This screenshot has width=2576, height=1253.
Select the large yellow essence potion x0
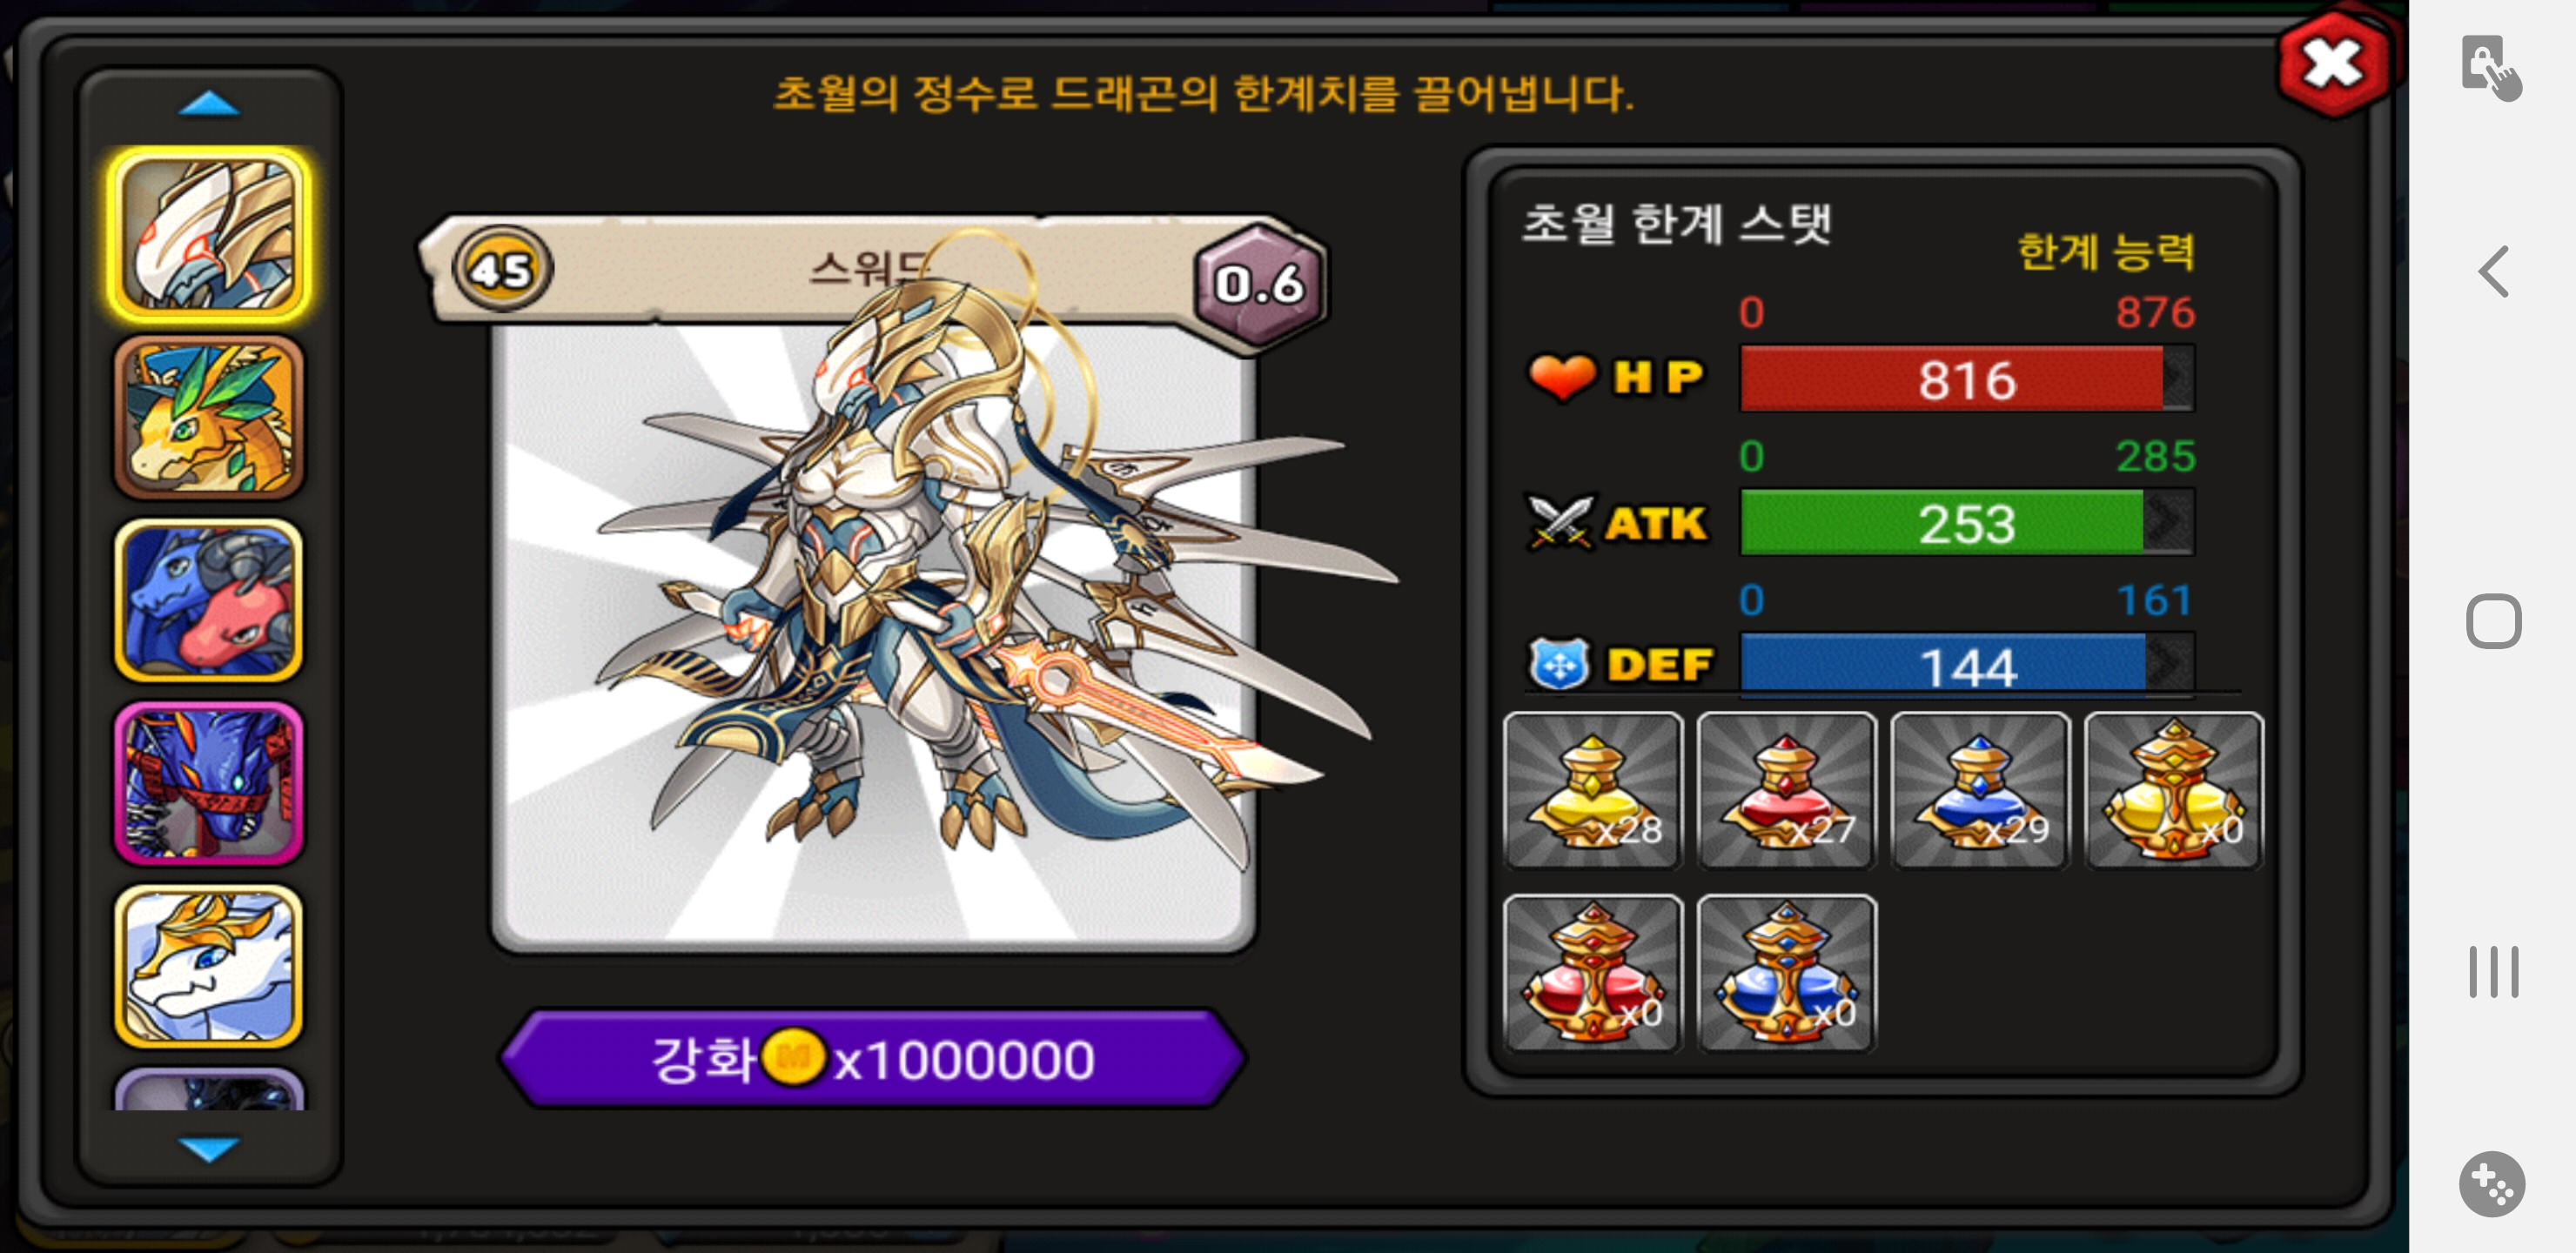2173,790
